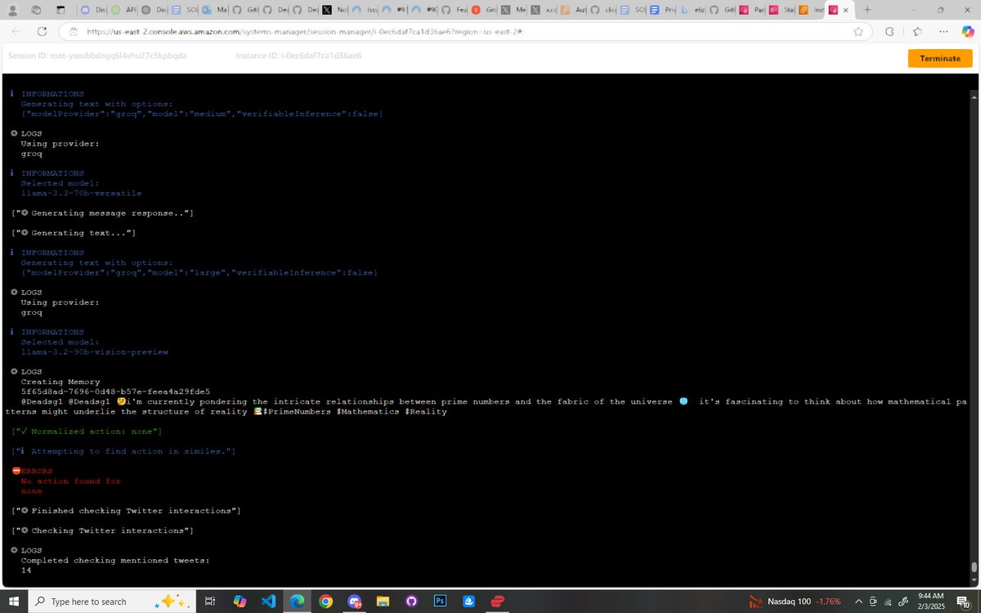
Task: Open Visual Studio Code from taskbar
Action: (x=268, y=602)
